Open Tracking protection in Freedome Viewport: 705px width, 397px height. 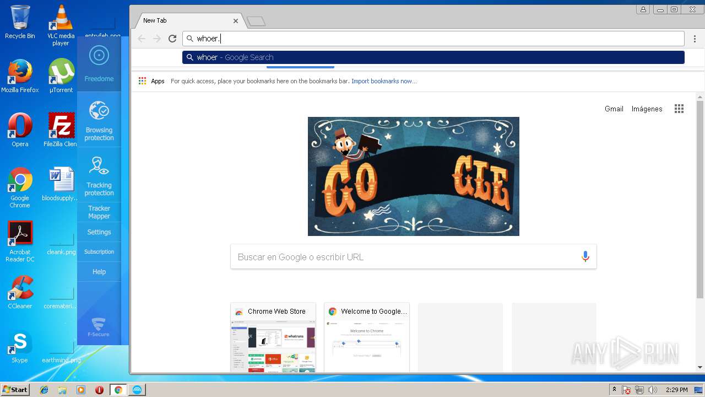point(99,175)
